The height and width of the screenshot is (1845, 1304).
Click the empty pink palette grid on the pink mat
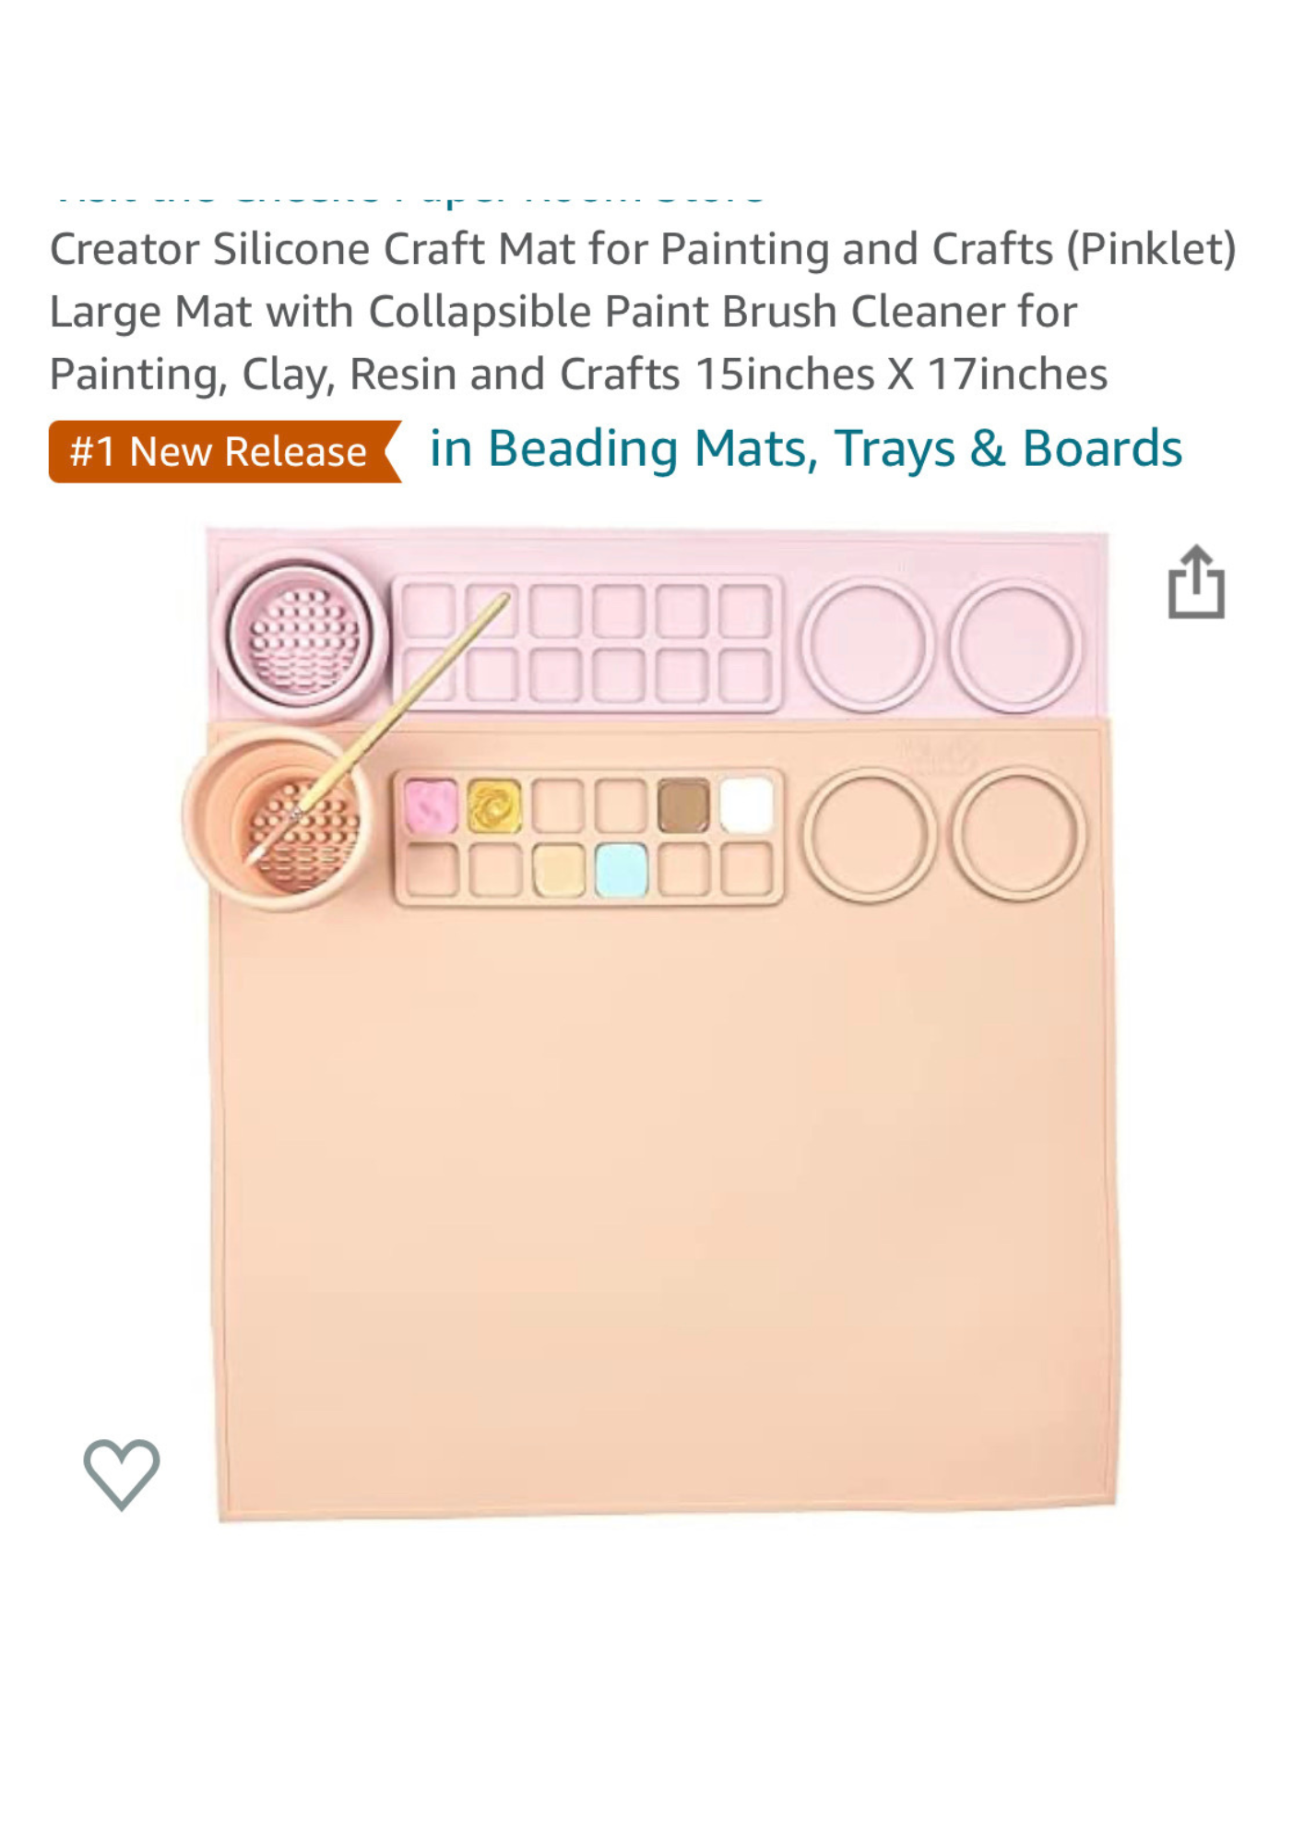click(587, 643)
